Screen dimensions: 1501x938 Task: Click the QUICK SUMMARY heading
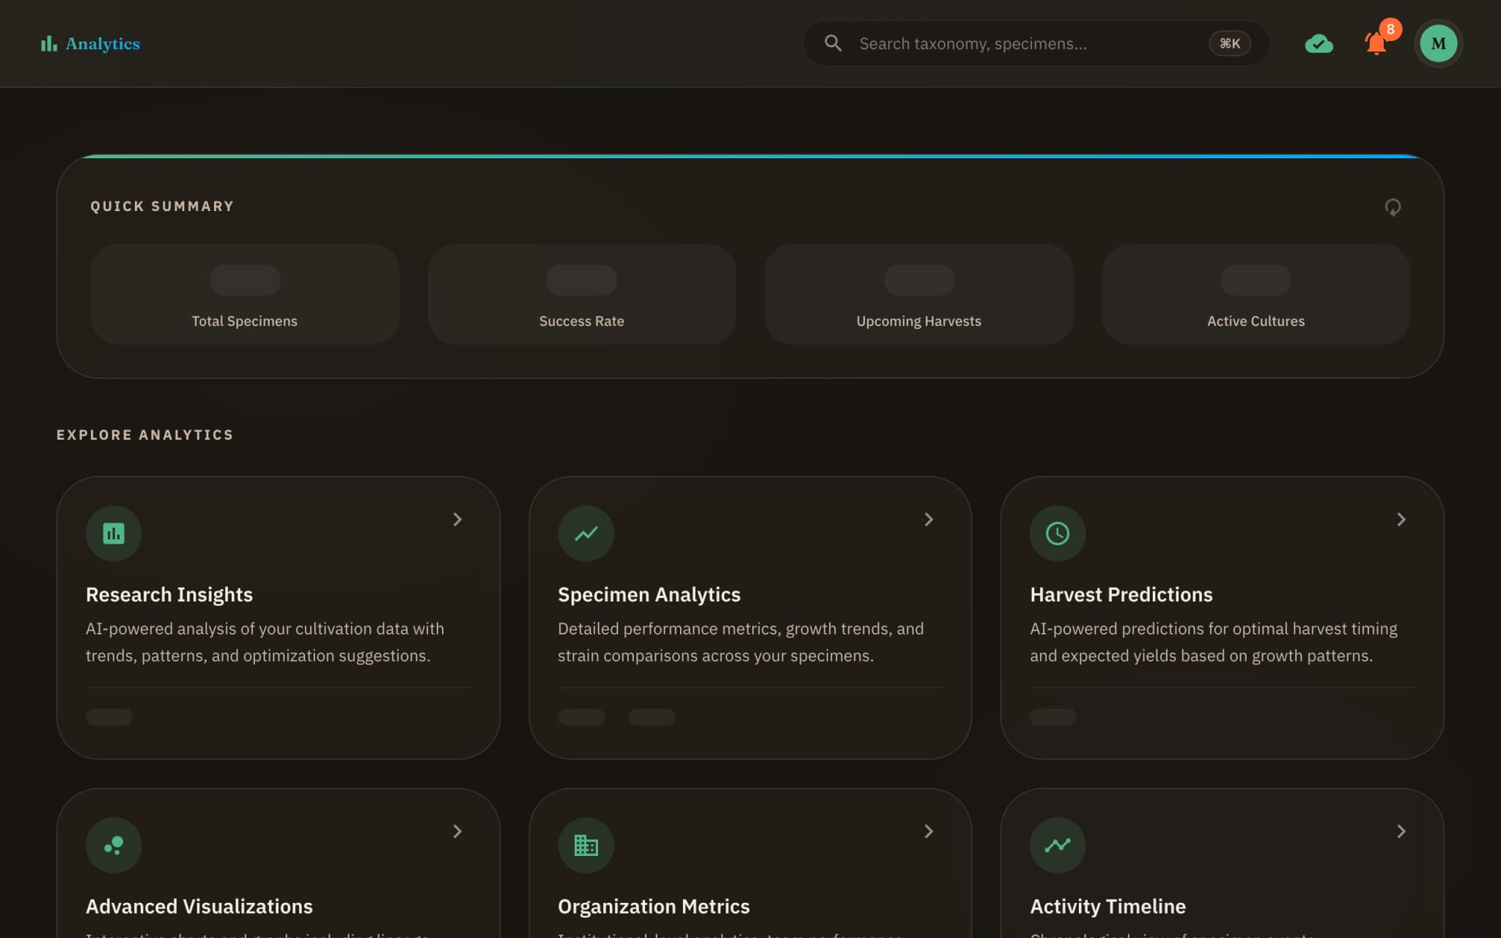[162, 207]
